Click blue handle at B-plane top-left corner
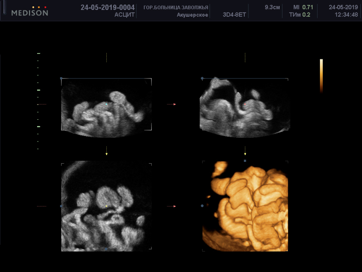Screen dimensions: 362x272 pos(202,78)
